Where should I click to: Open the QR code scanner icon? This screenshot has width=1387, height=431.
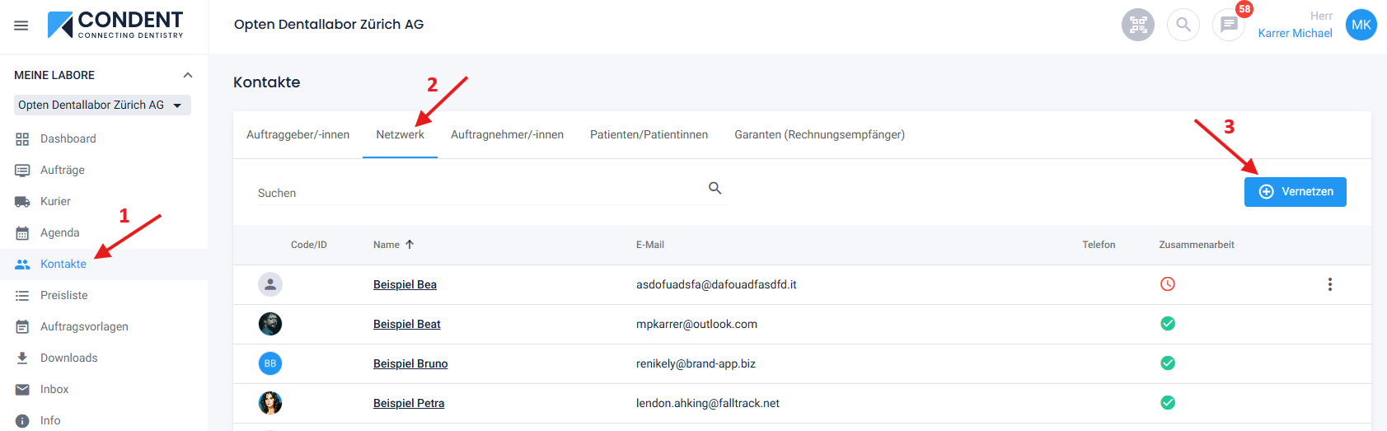[x=1138, y=25]
